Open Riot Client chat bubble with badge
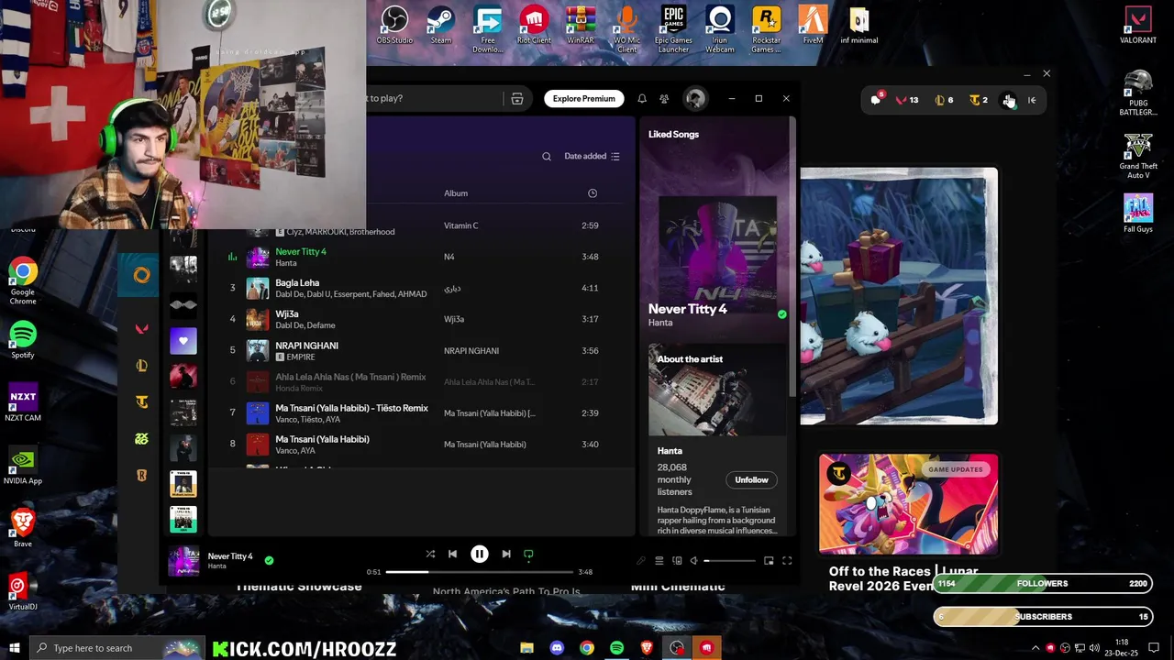 (x=876, y=99)
